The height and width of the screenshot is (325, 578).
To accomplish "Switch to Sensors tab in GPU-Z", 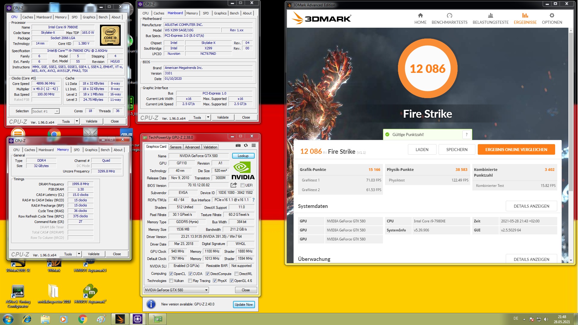I will 176,147.
